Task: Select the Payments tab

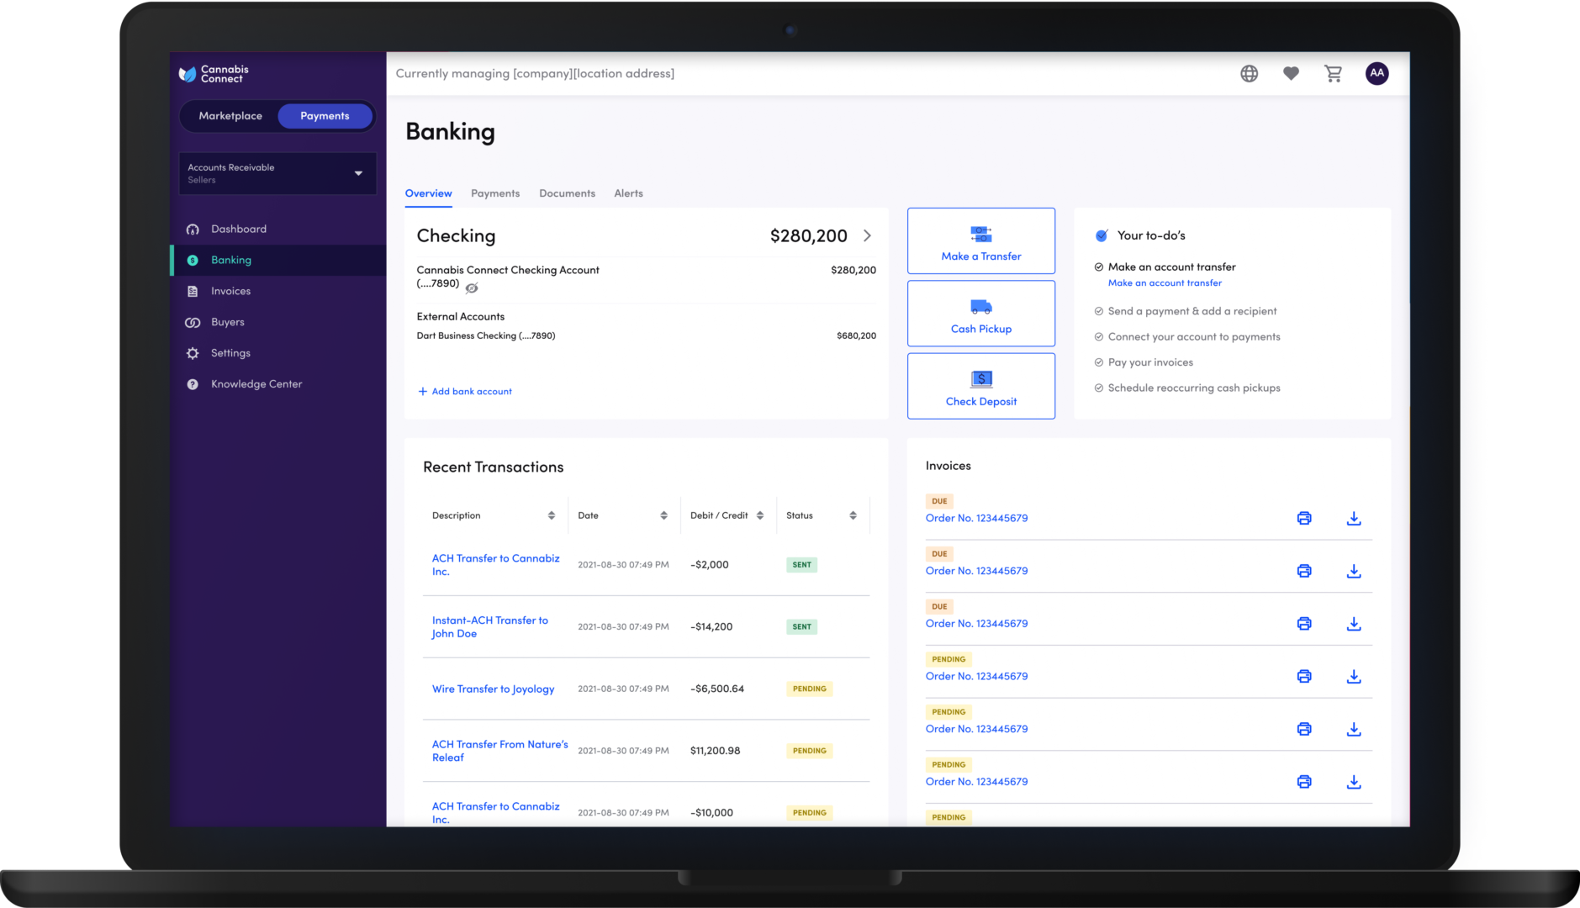Action: (x=495, y=193)
